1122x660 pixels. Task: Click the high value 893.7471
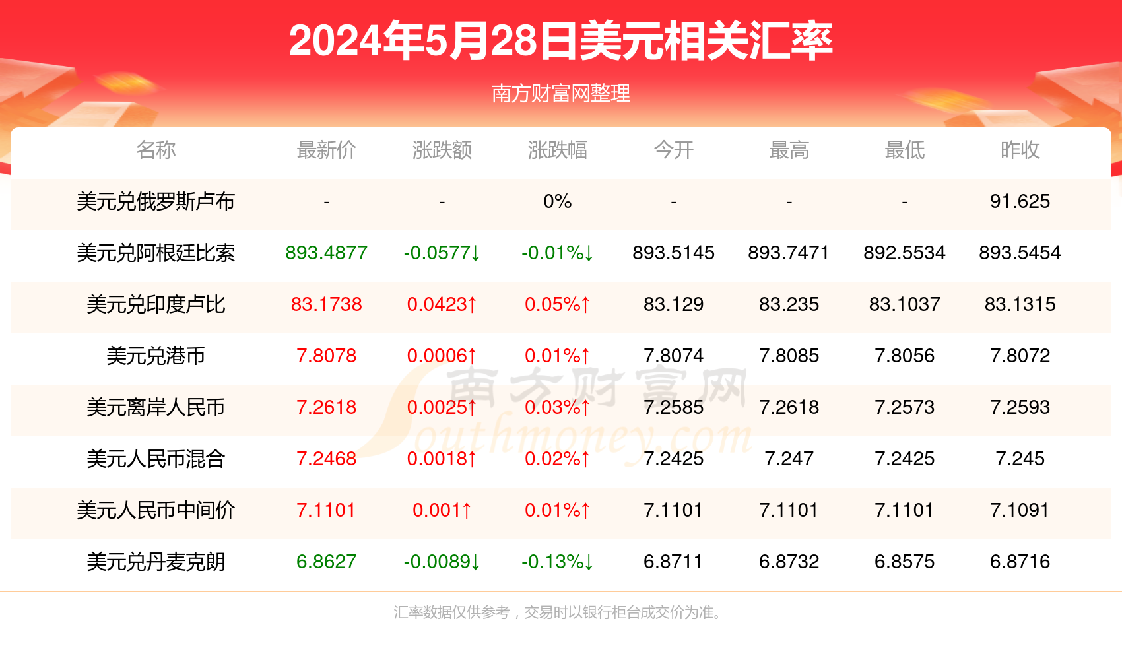click(789, 253)
